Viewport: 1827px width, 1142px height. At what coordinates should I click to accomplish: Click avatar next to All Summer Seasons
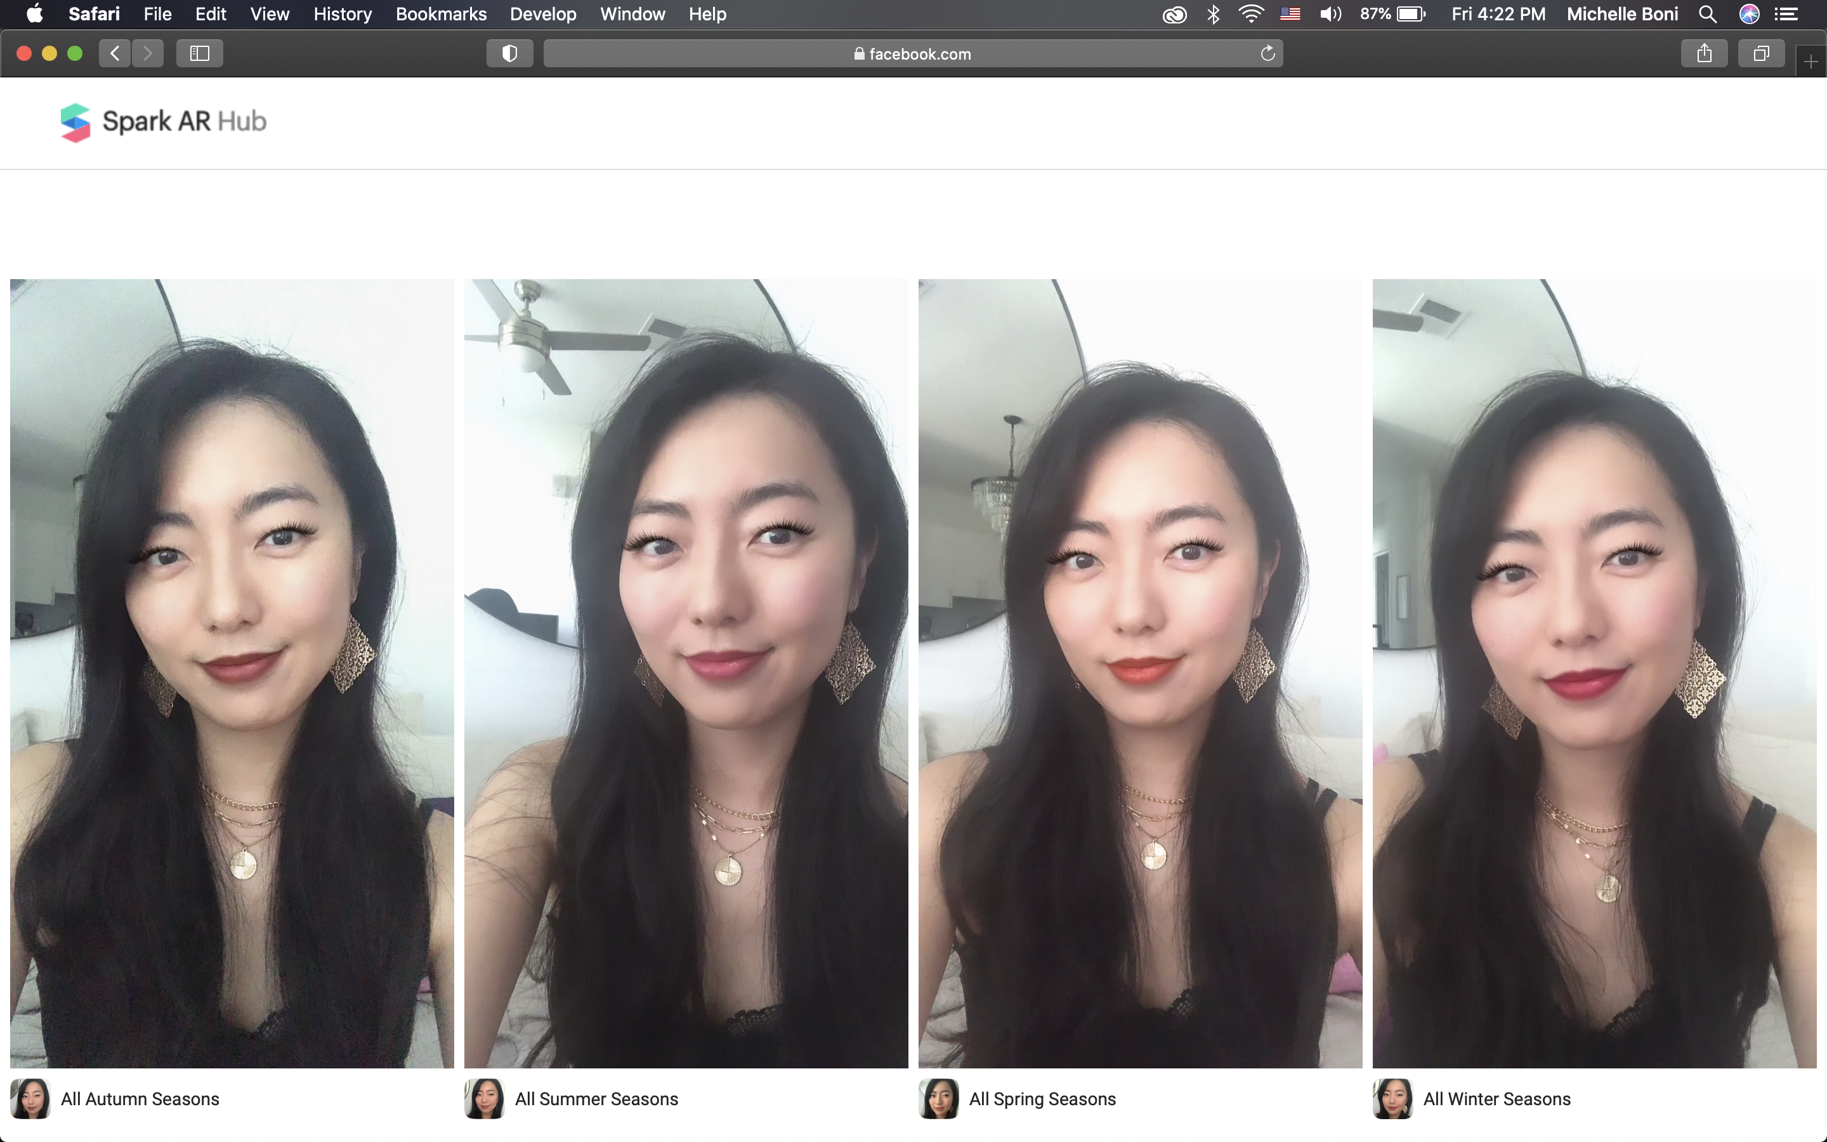485,1098
